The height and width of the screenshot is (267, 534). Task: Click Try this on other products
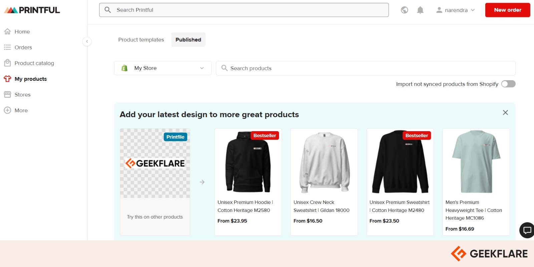click(155, 217)
